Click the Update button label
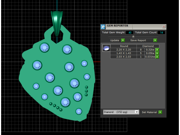This screenshot has height=135, width=180. [x=114, y=40]
